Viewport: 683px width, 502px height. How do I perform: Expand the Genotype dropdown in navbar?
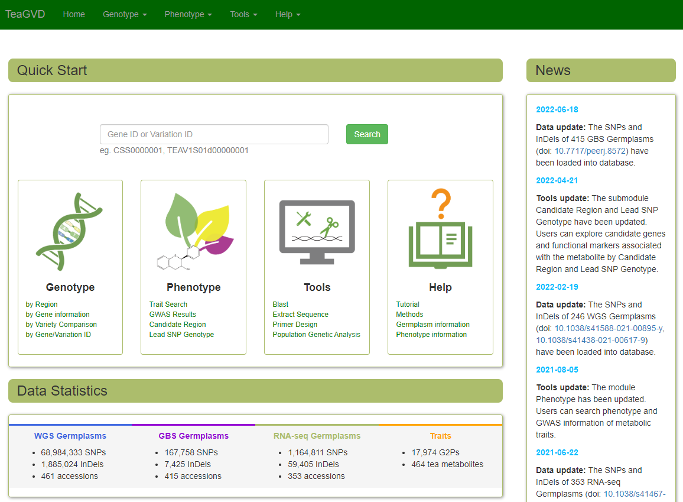tap(125, 14)
